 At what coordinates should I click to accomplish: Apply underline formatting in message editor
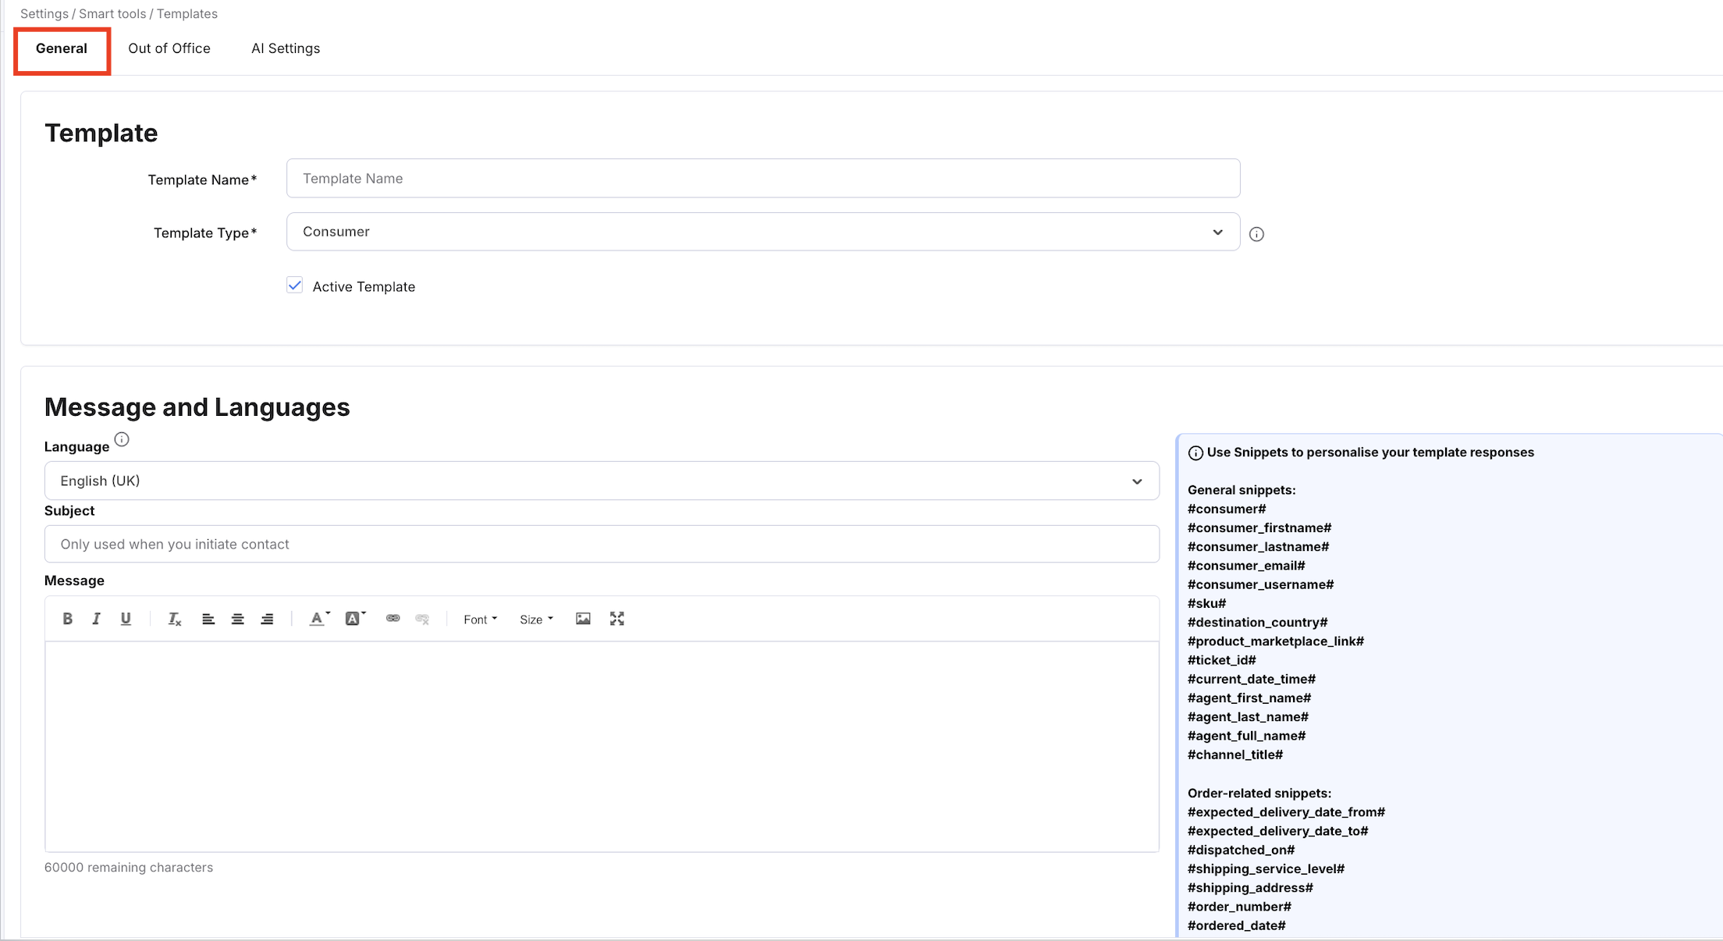[126, 619]
